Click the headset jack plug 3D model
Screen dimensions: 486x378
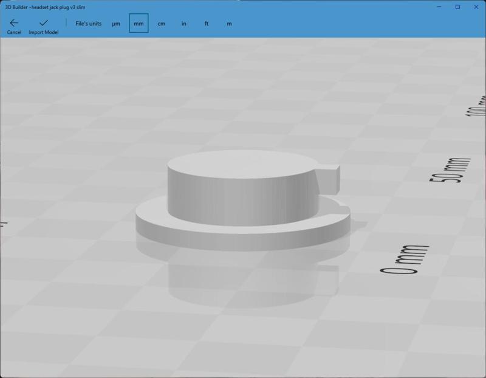[x=242, y=200]
